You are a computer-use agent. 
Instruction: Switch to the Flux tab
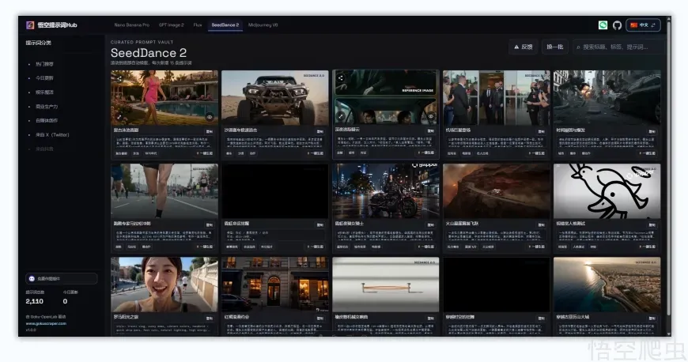point(198,25)
